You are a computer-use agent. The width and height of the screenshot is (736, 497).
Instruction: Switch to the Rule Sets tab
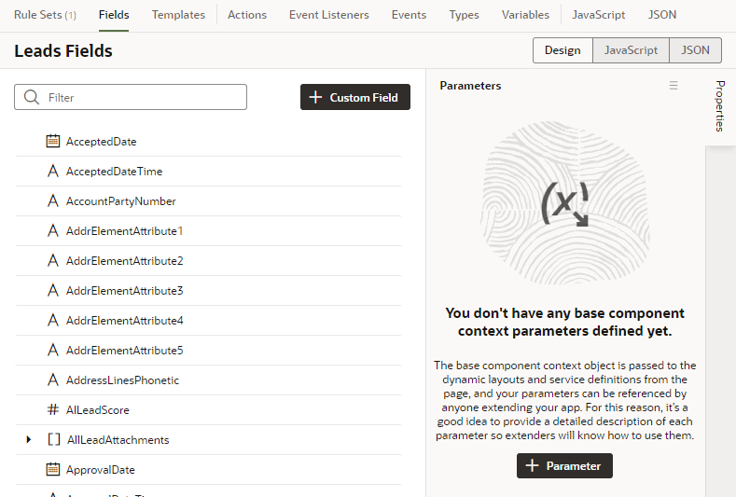click(45, 15)
